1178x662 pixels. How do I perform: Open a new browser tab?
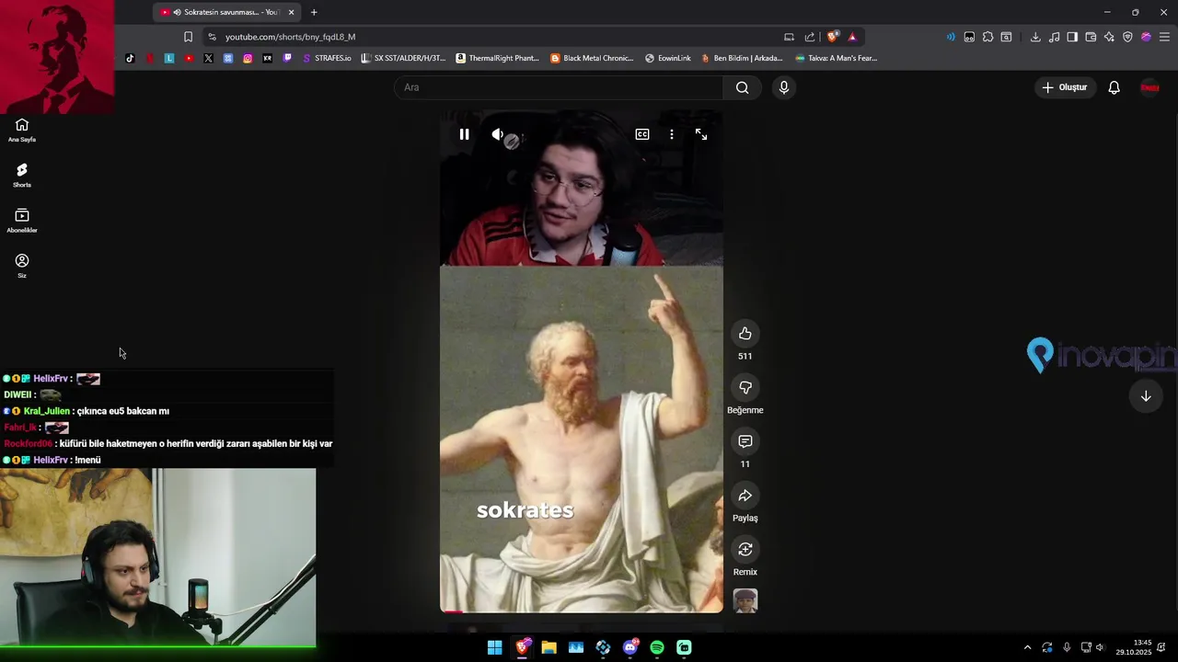coord(314,12)
